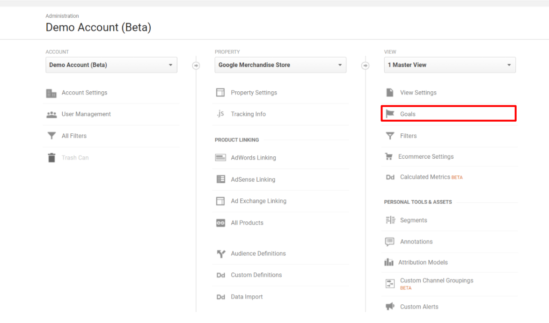Click the Property Settings window icon

pyautogui.click(x=220, y=93)
